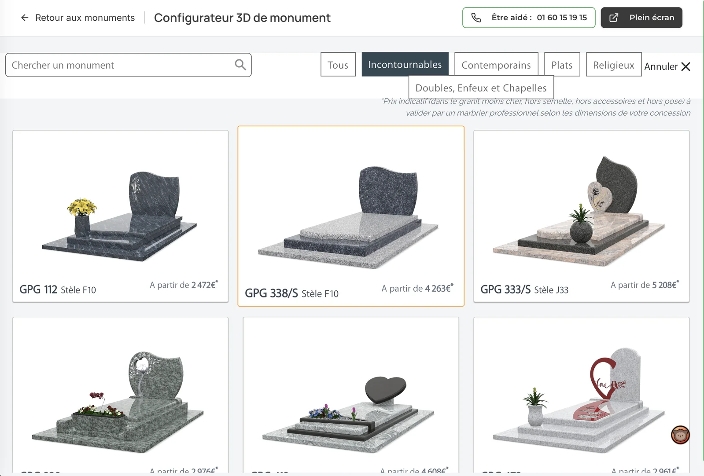The width and height of the screenshot is (704, 476).
Task: Switch to Plein écran mode
Action: point(641,18)
